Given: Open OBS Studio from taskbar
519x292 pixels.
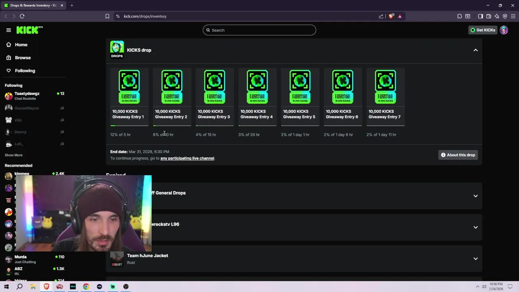Looking at the screenshot, I should point(126,287).
